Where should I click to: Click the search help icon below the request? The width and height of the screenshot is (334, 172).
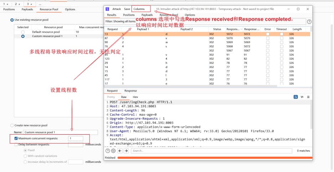pyautogui.click(x=108, y=151)
